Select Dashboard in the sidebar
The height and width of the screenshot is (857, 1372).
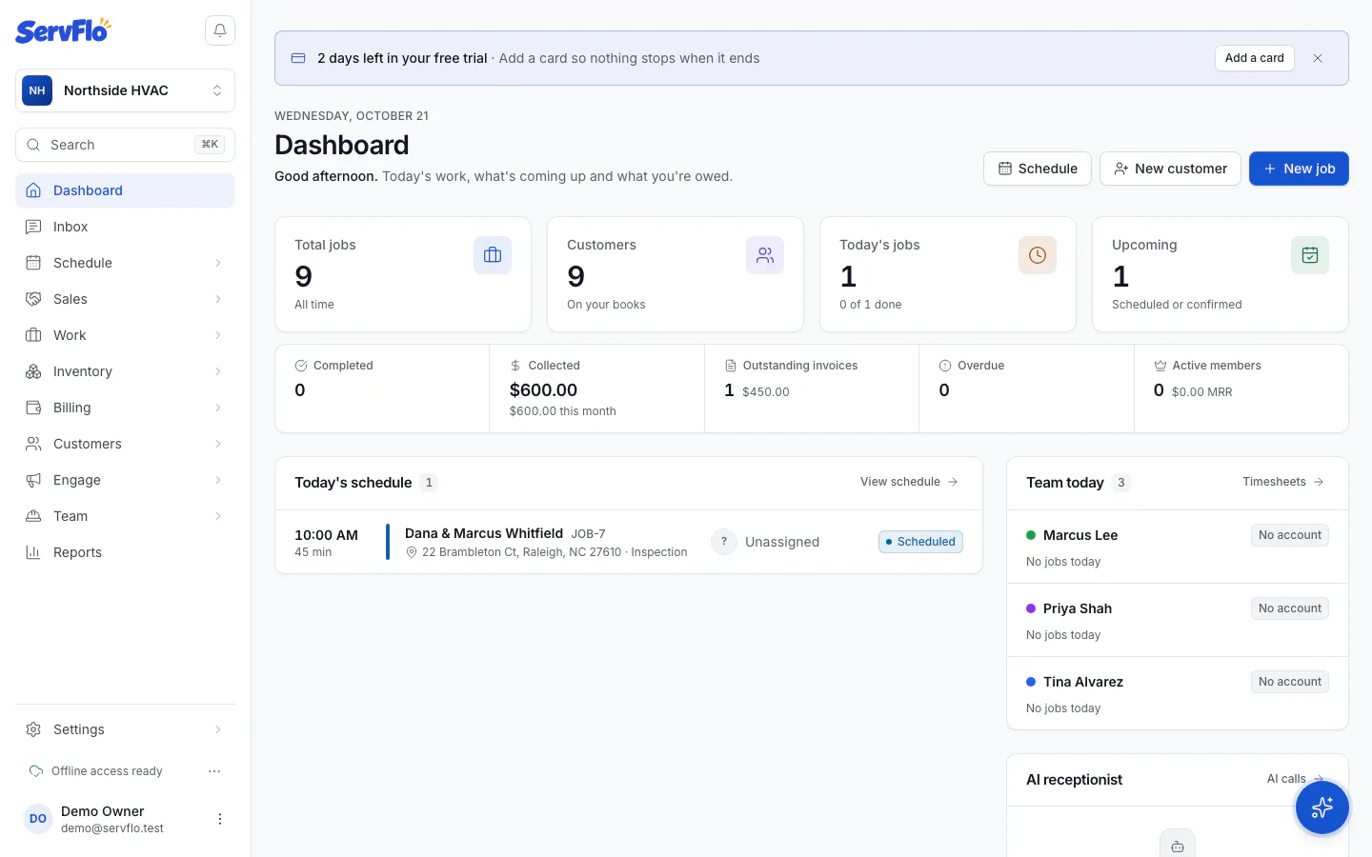click(125, 190)
